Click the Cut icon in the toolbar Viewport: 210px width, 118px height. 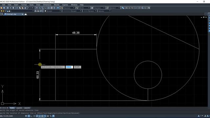coord(17,8)
